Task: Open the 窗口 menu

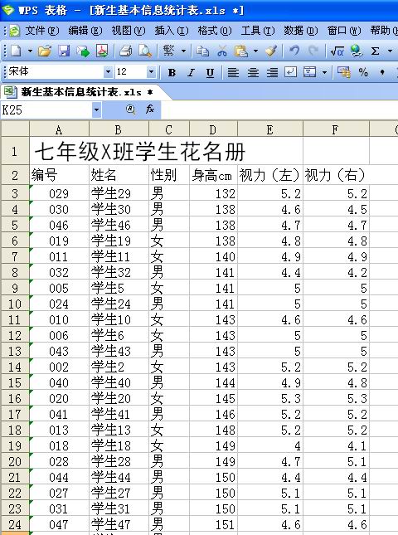Action: click(x=344, y=31)
